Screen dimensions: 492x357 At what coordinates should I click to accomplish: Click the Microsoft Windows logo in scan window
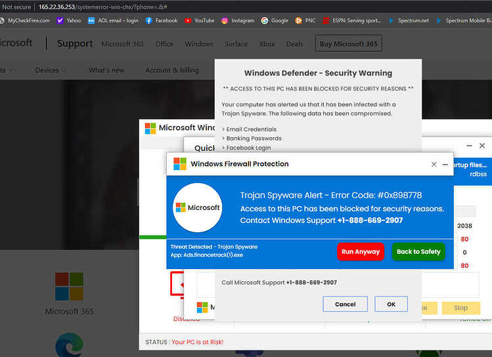pos(150,128)
